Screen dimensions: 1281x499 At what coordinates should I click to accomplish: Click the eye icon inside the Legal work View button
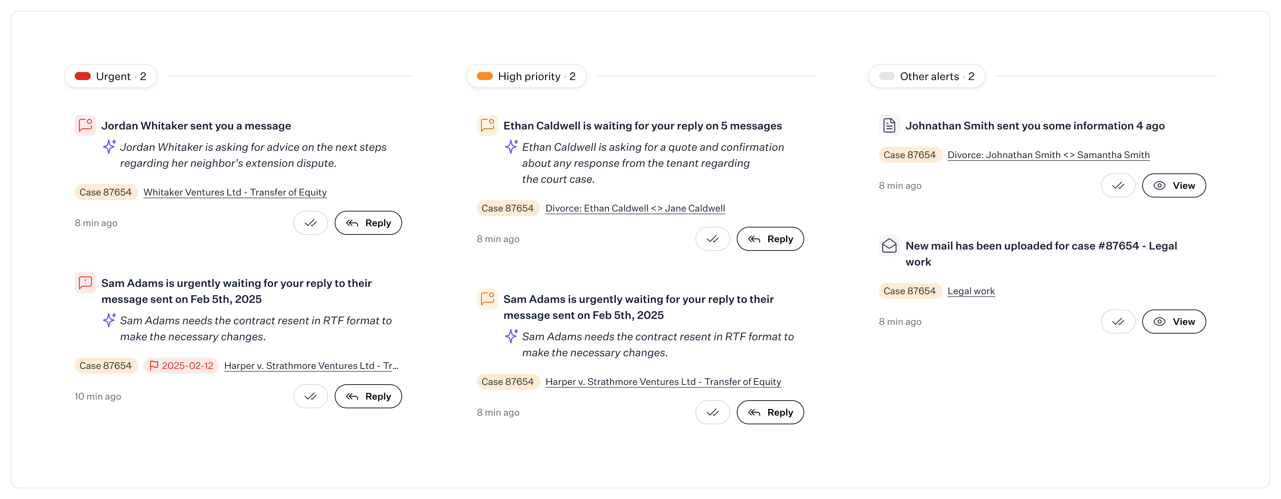[x=1160, y=321]
